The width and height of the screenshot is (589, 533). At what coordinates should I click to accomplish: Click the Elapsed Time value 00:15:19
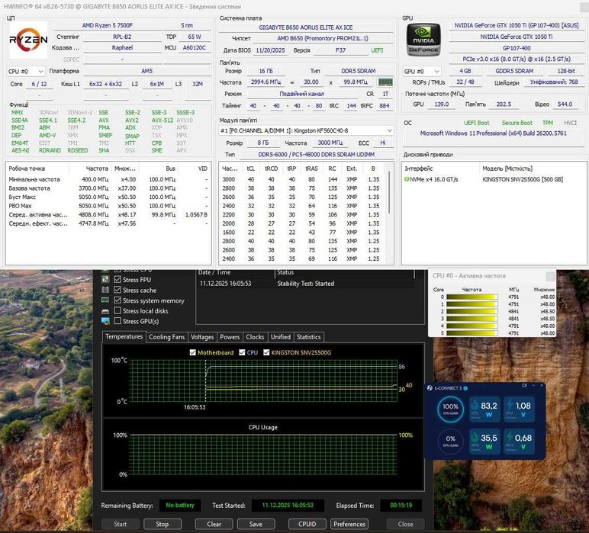coord(401,506)
